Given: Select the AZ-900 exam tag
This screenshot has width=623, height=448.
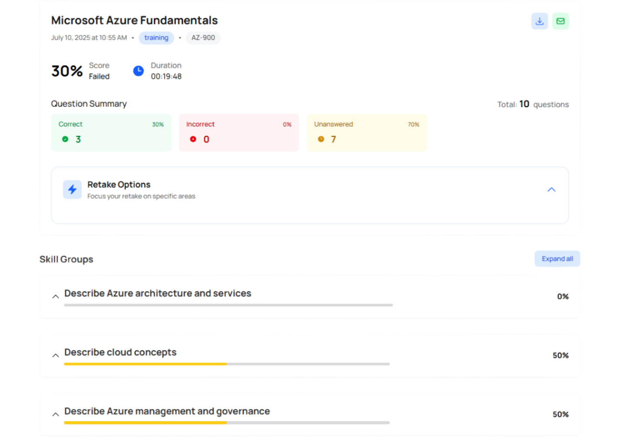Looking at the screenshot, I should pos(203,38).
